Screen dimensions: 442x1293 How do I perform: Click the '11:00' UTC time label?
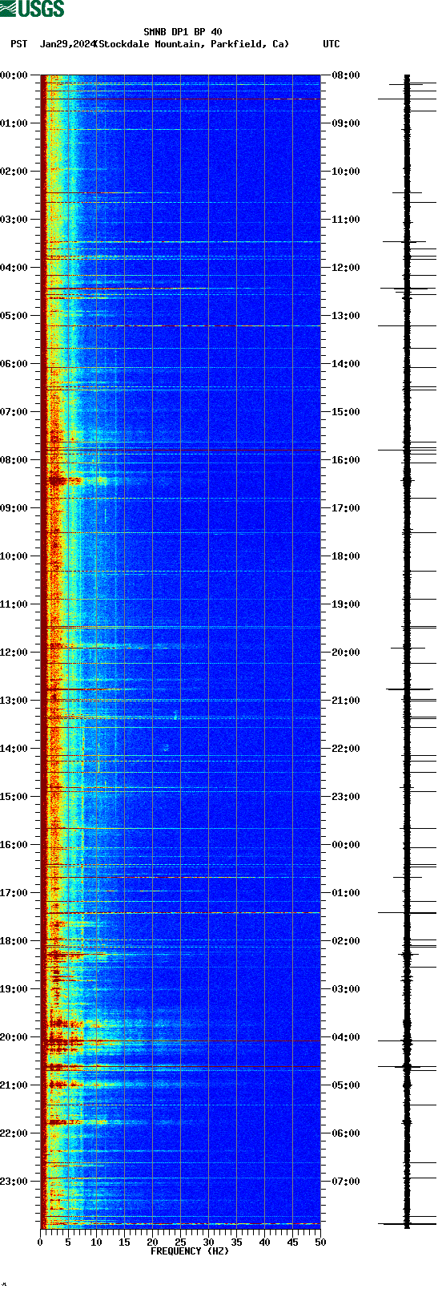[346, 220]
